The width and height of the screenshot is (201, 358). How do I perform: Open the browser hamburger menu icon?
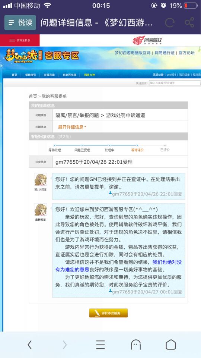[x=100, y=345]
